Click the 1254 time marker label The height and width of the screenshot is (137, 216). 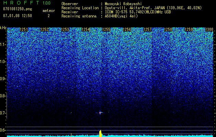point(86,29)
